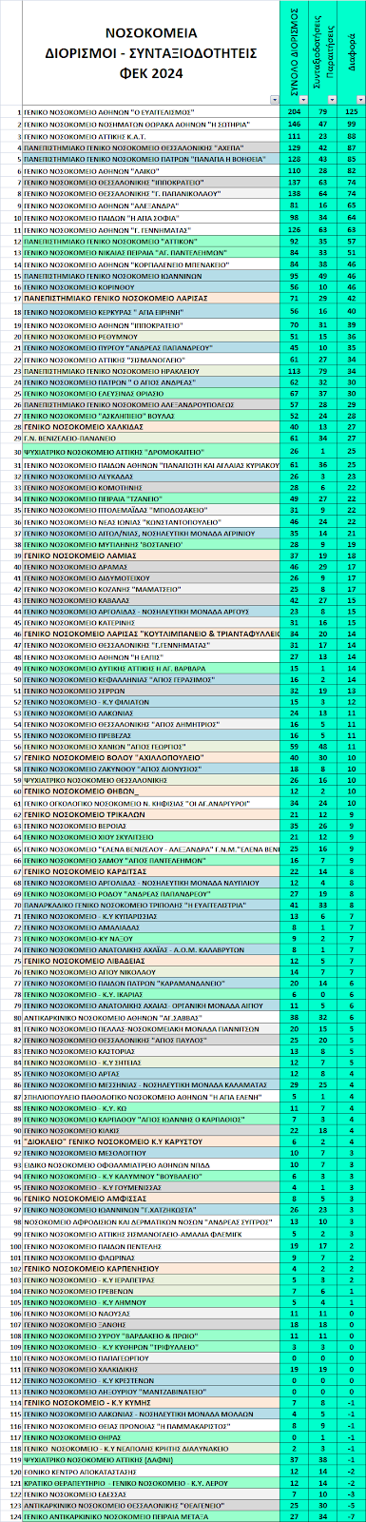Open filter dropdown under Διαφορά column
The height and width of the screenshot is (1522, 366).
point(361,100)
